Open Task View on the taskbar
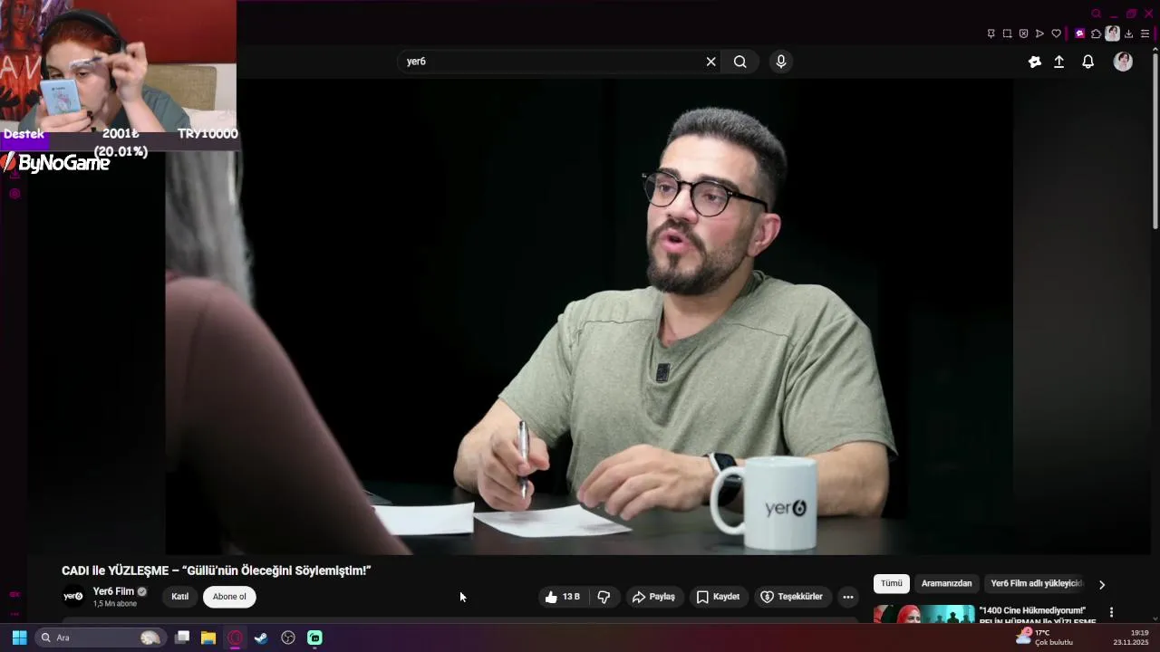The image size is (1160, 652). click(182, 638)
